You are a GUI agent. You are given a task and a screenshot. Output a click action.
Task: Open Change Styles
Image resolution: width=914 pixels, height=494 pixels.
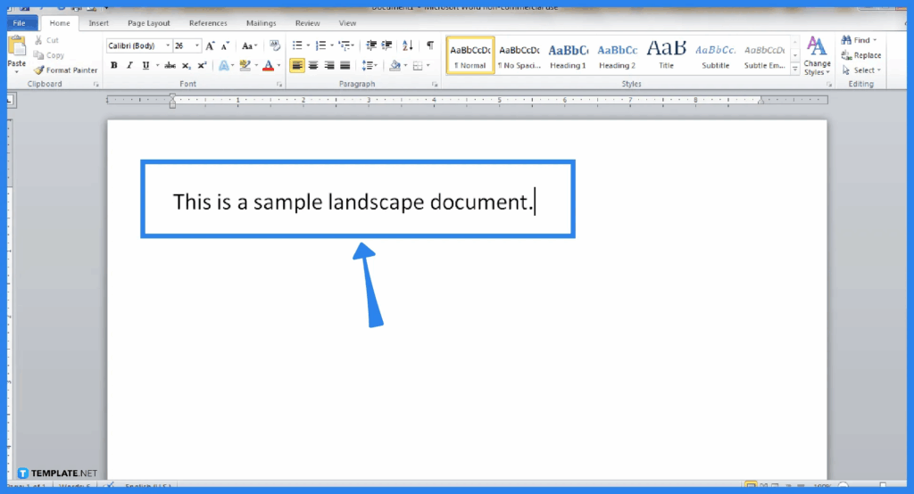coord(817,56)
